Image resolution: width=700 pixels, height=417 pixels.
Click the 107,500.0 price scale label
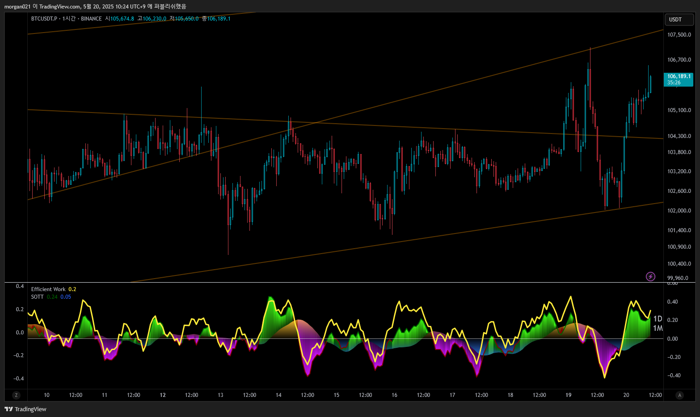pos(679,35)
